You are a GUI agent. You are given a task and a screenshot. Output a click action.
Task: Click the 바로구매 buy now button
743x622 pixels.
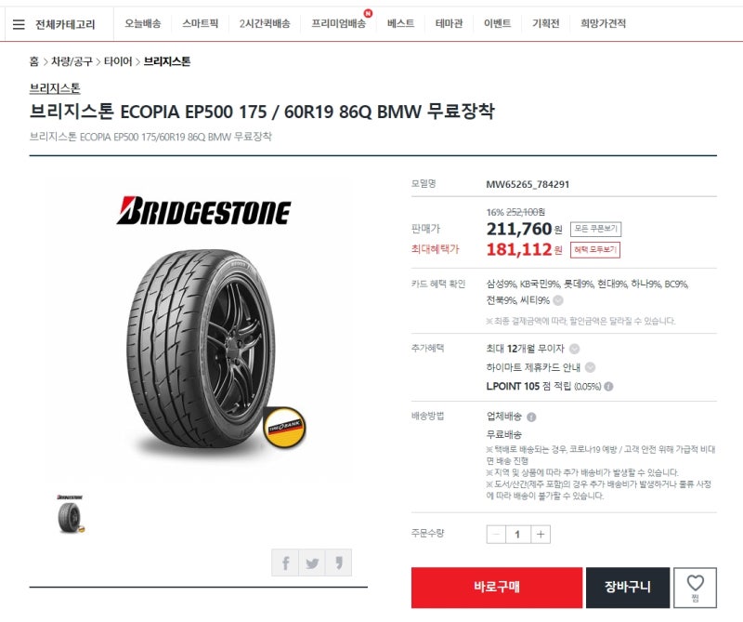(497, 588)
